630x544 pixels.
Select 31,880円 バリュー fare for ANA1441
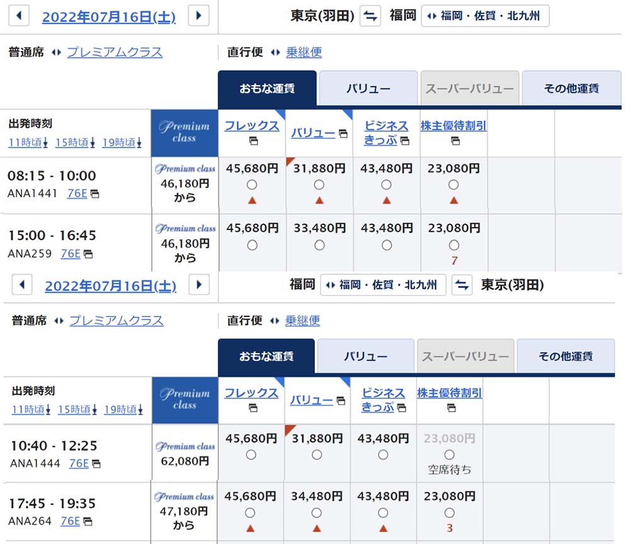click(319, 185)
